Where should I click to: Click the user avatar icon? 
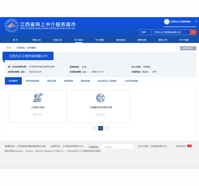(167, 22)
